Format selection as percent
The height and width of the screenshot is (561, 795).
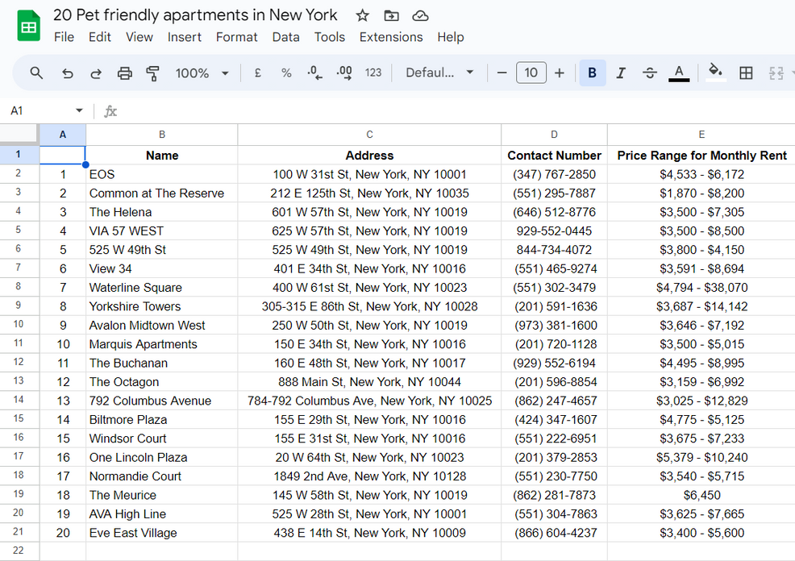tap(286, 73)
